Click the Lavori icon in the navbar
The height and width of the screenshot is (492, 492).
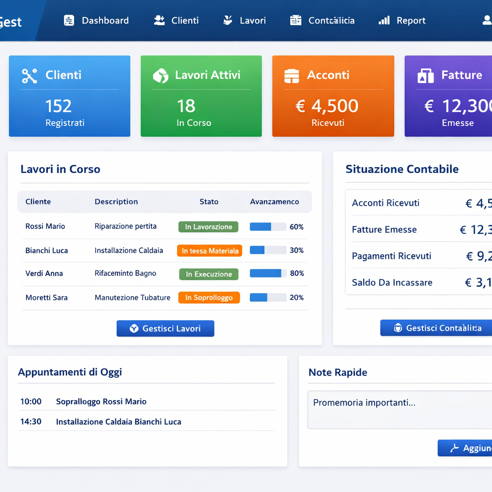[x=228, y=20]
